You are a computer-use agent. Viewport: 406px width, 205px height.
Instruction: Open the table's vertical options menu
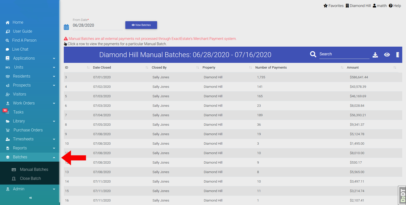coord(398,55)
